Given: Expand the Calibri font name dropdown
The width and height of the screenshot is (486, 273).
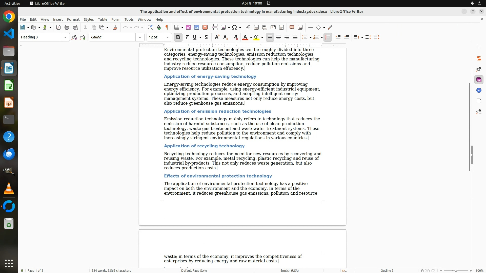Looking at the screenshot, I should [140, 37].
